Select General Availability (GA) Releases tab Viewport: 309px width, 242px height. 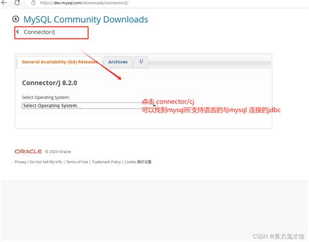pos(59,62)
